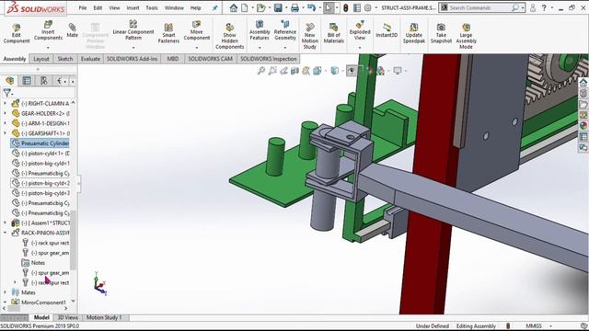
Task: Switch to the Evaluate tab
Action: point(90,59)
